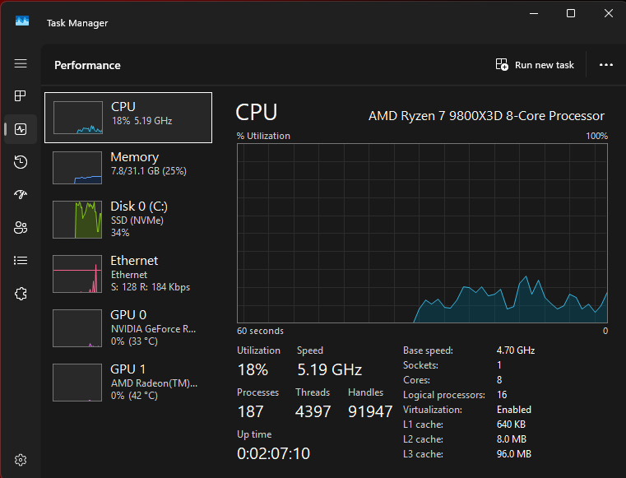Click the Logical processors value 16
The height and width of the screenshot is (478, 626).
[x=502, y=395]
